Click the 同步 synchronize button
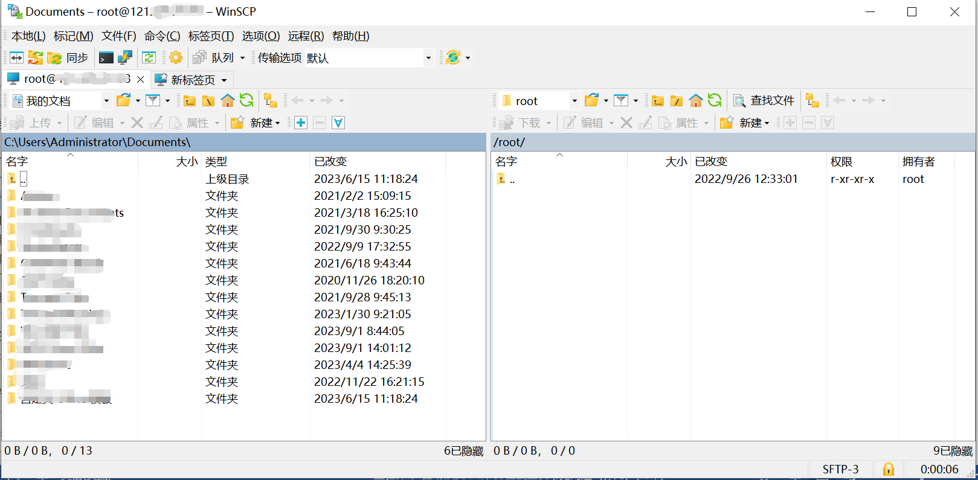Screen dimensions: 978x480 pyautogui.click(x=69, y=58)
